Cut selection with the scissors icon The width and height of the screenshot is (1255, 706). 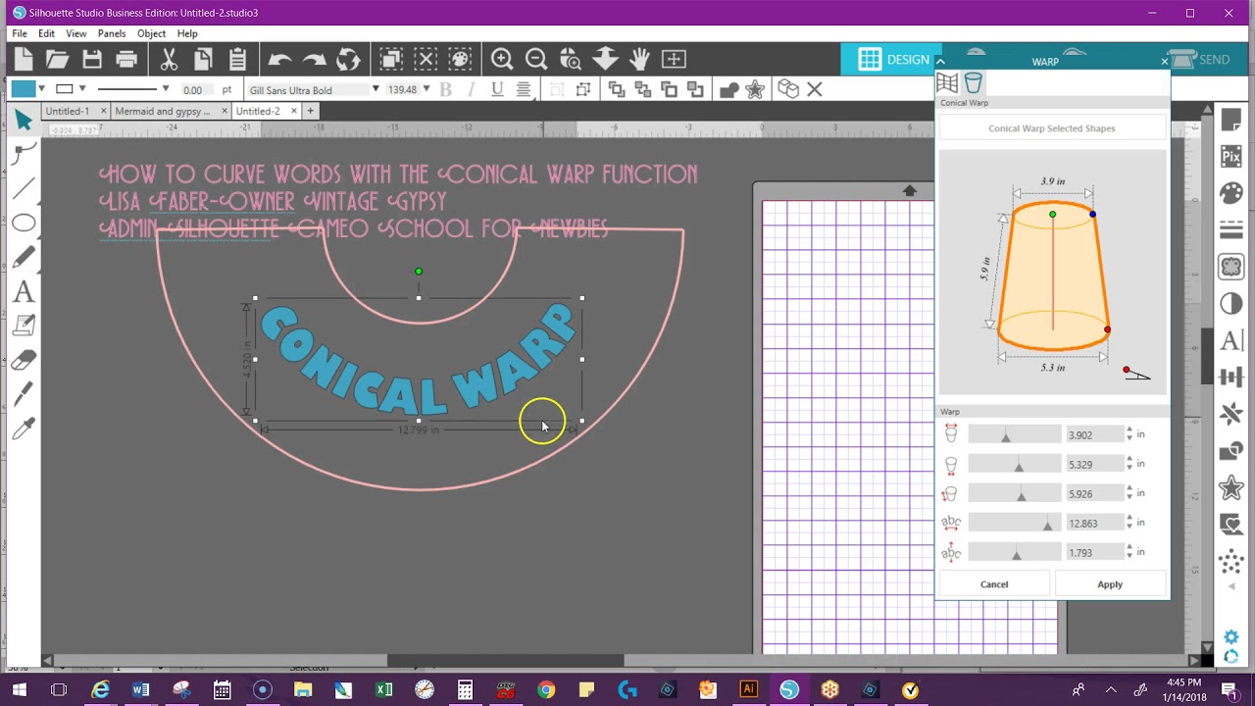coord(169,59)
